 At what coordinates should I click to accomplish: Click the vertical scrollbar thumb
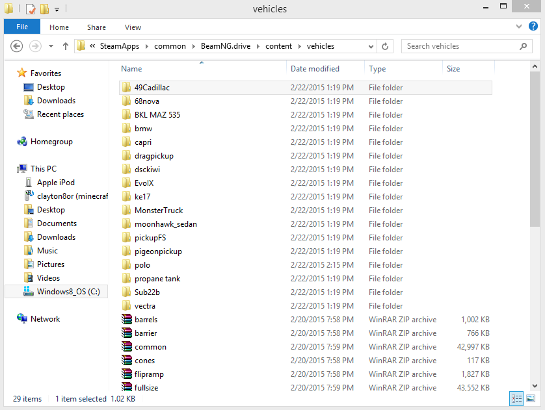535,149
